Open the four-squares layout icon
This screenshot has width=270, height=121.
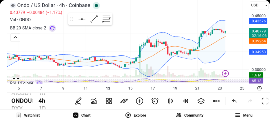[109, 101]
